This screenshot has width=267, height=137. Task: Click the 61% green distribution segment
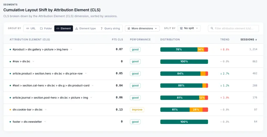click(x=175, y=110)
